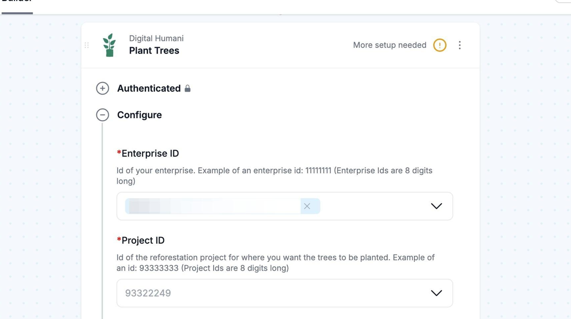
Task: Remove the selected Enterprise ID value
Action: point(307,206)
